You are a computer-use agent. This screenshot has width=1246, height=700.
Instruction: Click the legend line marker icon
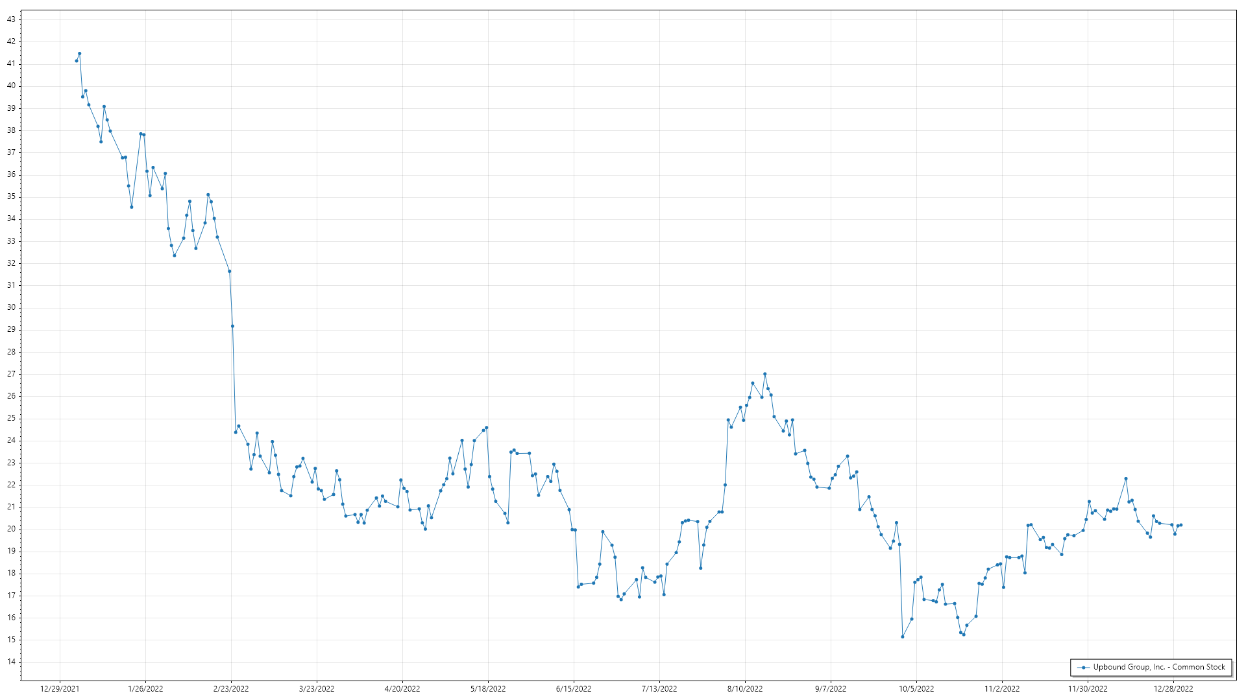(1083, 667)
